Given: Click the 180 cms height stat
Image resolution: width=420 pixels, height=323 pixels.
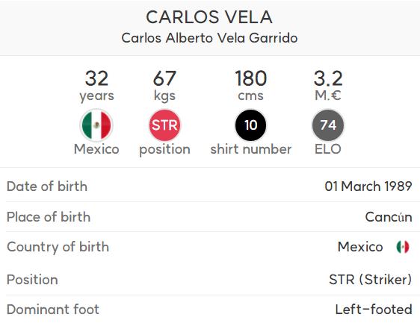Looking at the screenshot, I should coord(250,85).
